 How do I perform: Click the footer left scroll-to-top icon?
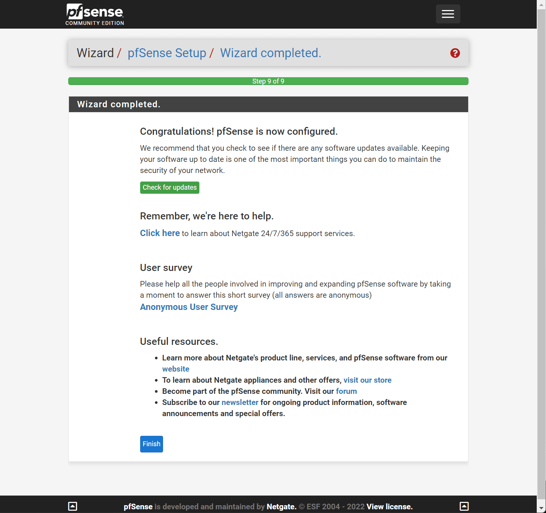[x=73, y=506]
